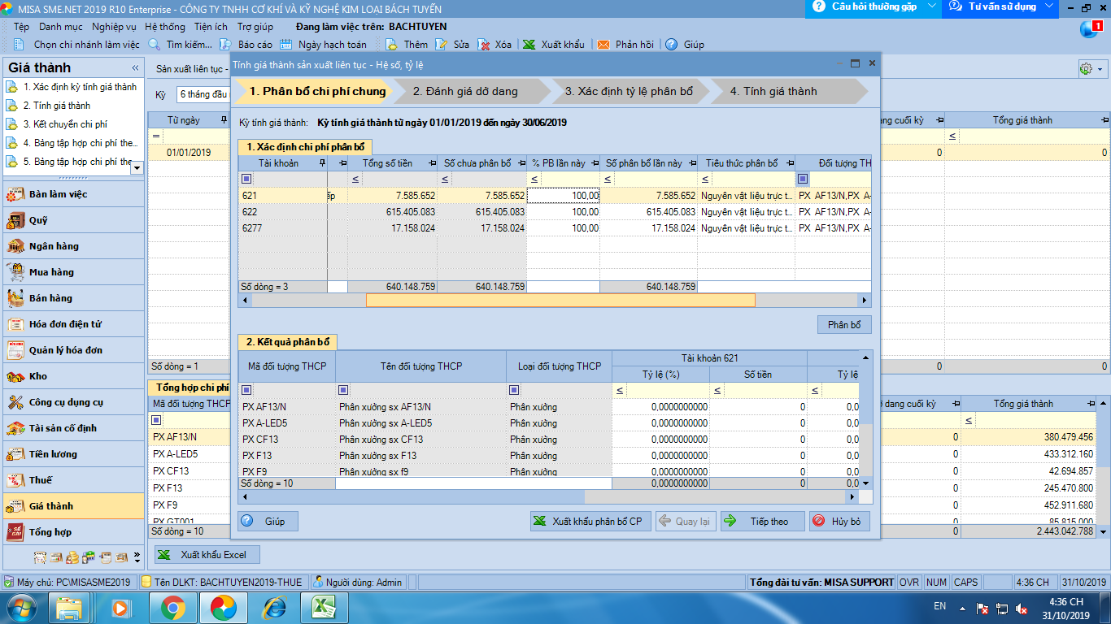Open the Ngân hàng module
Screen dimensions: 1111x624
coord(73,246)
